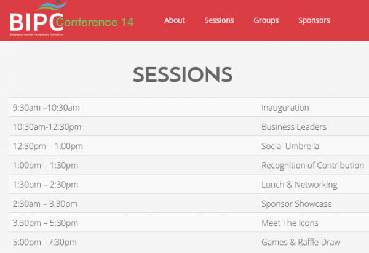Click the green Conference 14 title
This screenshot has height=253, width=369.
pyautogui.click(x=95, y=23)
